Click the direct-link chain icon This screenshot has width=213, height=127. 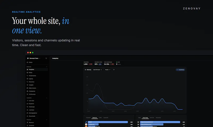pyautogui.click(x=86, y=122)
